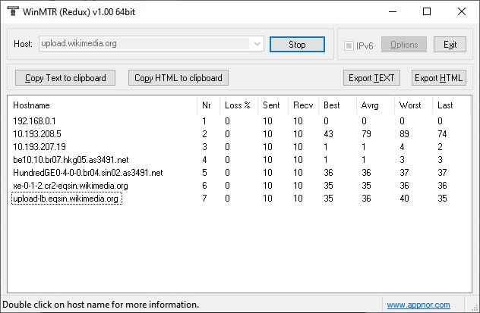Stop the running trace
This screenshot has height=313, width=480.
(x=297, y=45)
